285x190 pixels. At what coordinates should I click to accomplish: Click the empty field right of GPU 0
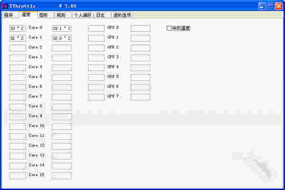tap(141, 28)
